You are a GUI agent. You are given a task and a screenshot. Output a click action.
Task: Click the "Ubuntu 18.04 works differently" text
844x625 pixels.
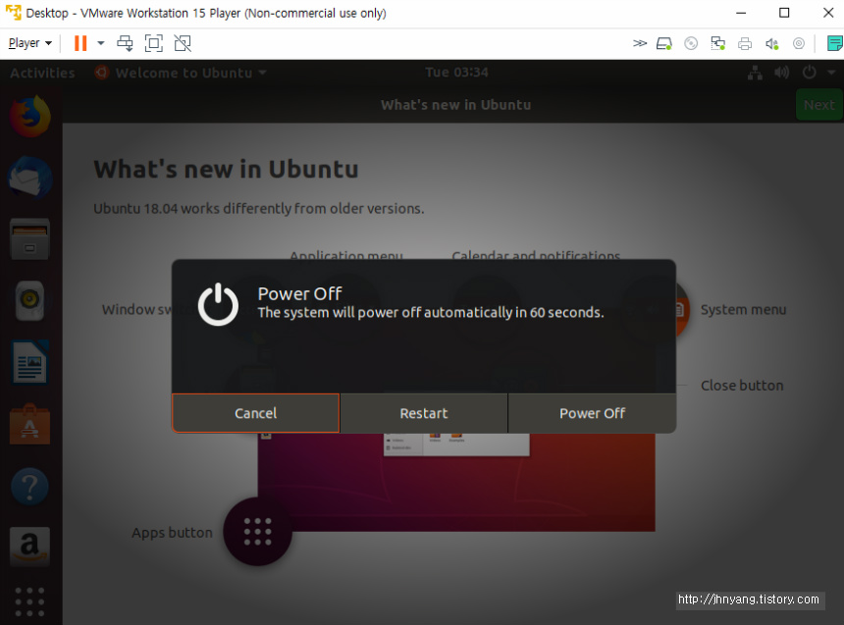point(259,208)
